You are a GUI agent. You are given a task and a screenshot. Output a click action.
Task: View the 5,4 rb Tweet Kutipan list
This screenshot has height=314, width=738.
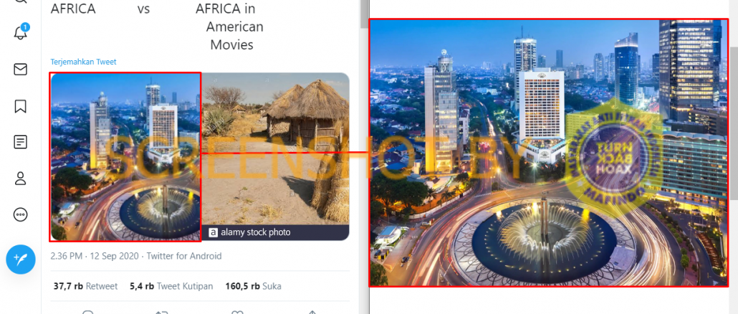tap(171, 286)
